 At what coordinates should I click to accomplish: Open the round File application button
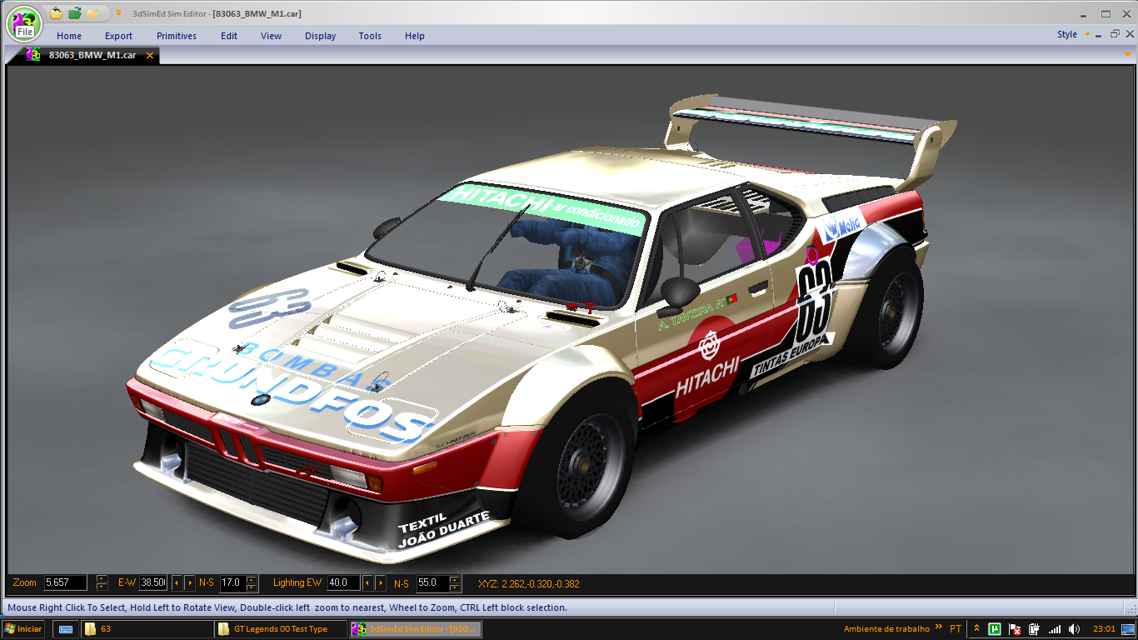pos(25,23)
